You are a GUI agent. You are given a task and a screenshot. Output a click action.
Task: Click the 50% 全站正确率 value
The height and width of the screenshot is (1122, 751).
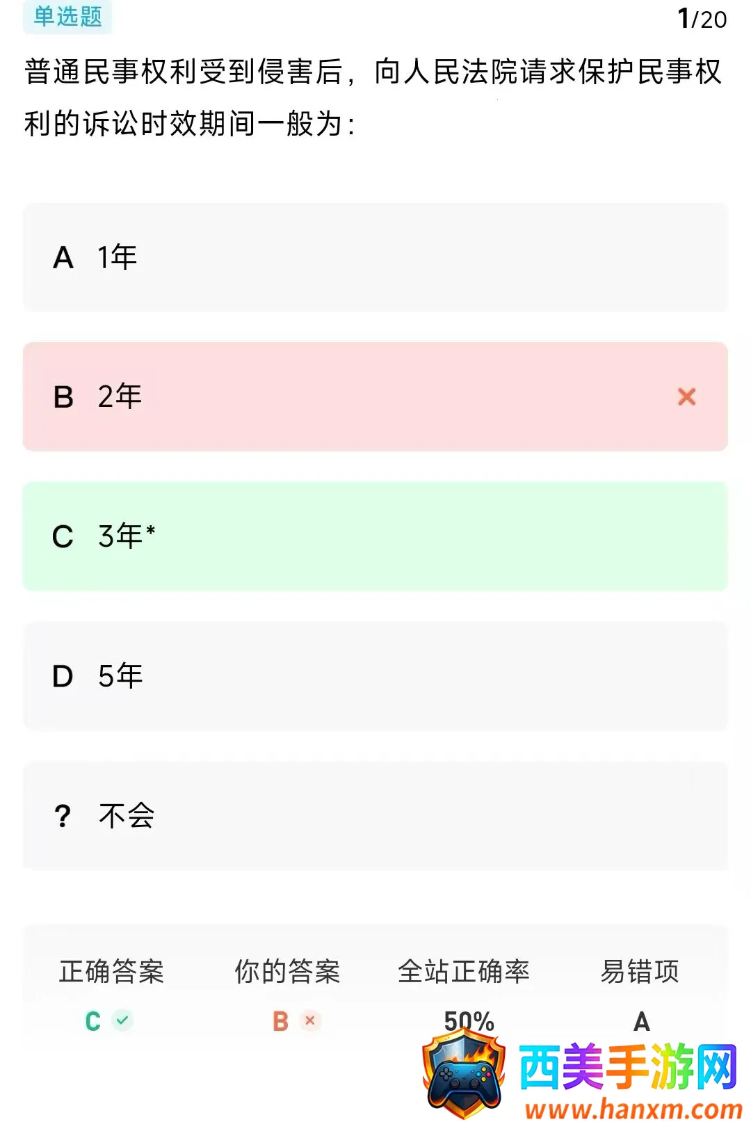[469, 1020]
